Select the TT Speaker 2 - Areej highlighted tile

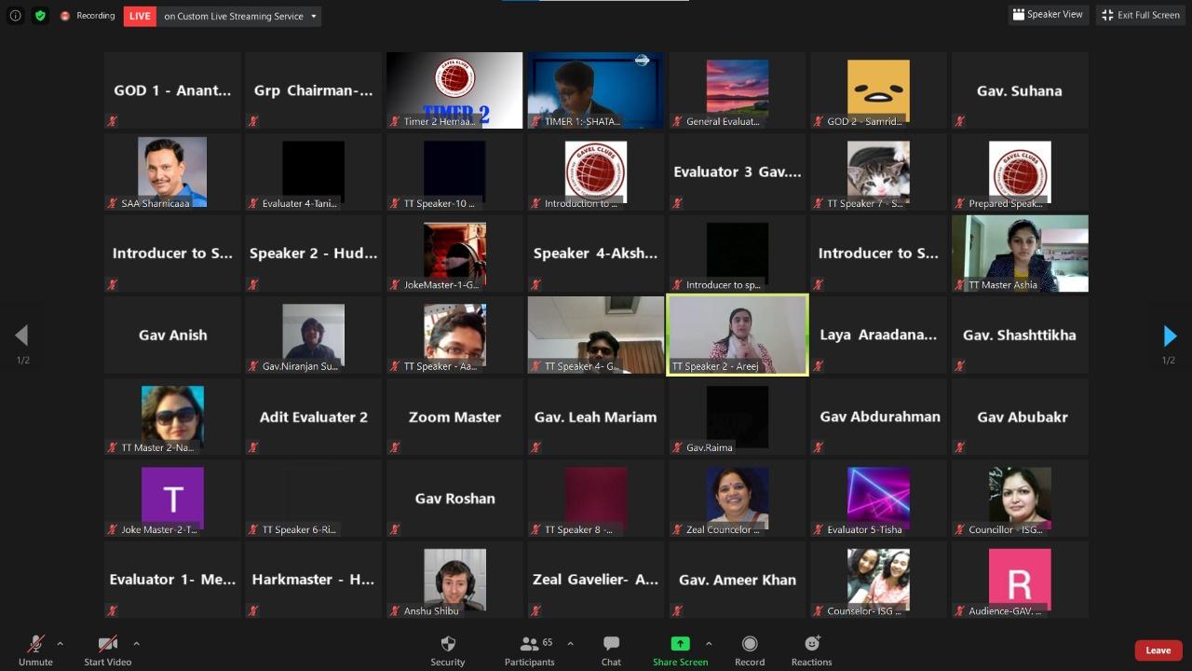(738, 335)
